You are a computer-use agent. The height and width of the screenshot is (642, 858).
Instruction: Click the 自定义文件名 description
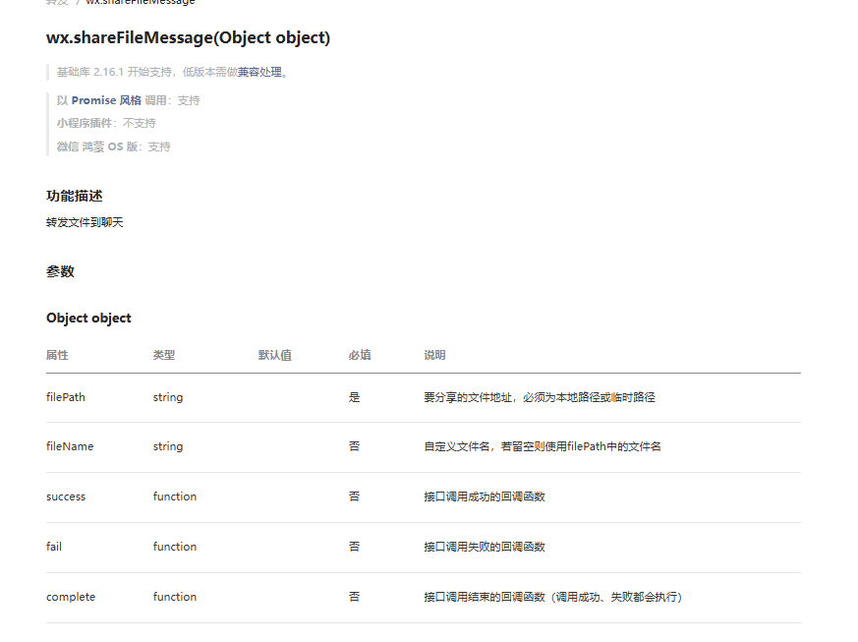click(x=543, y=446)
